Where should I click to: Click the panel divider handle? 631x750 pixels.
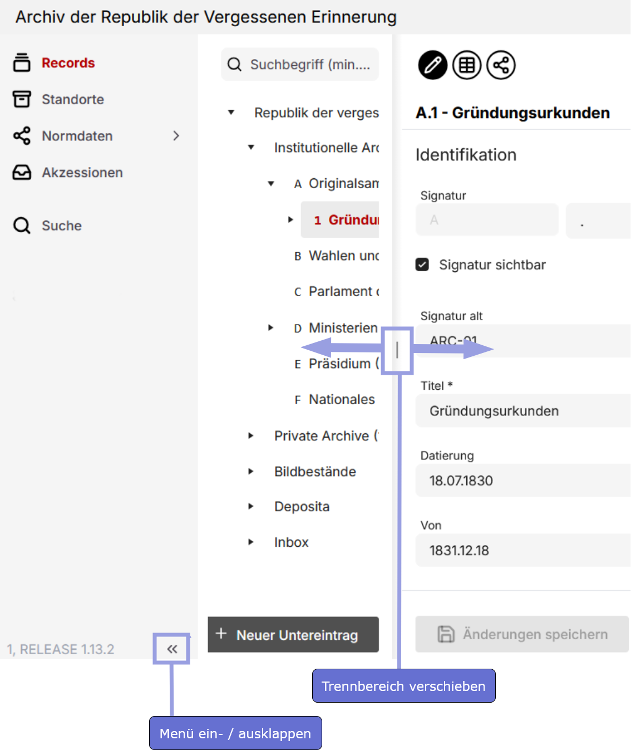(397, 350)
